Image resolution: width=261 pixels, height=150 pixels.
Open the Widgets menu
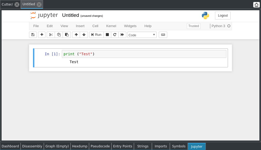click(x=130, y=26)
